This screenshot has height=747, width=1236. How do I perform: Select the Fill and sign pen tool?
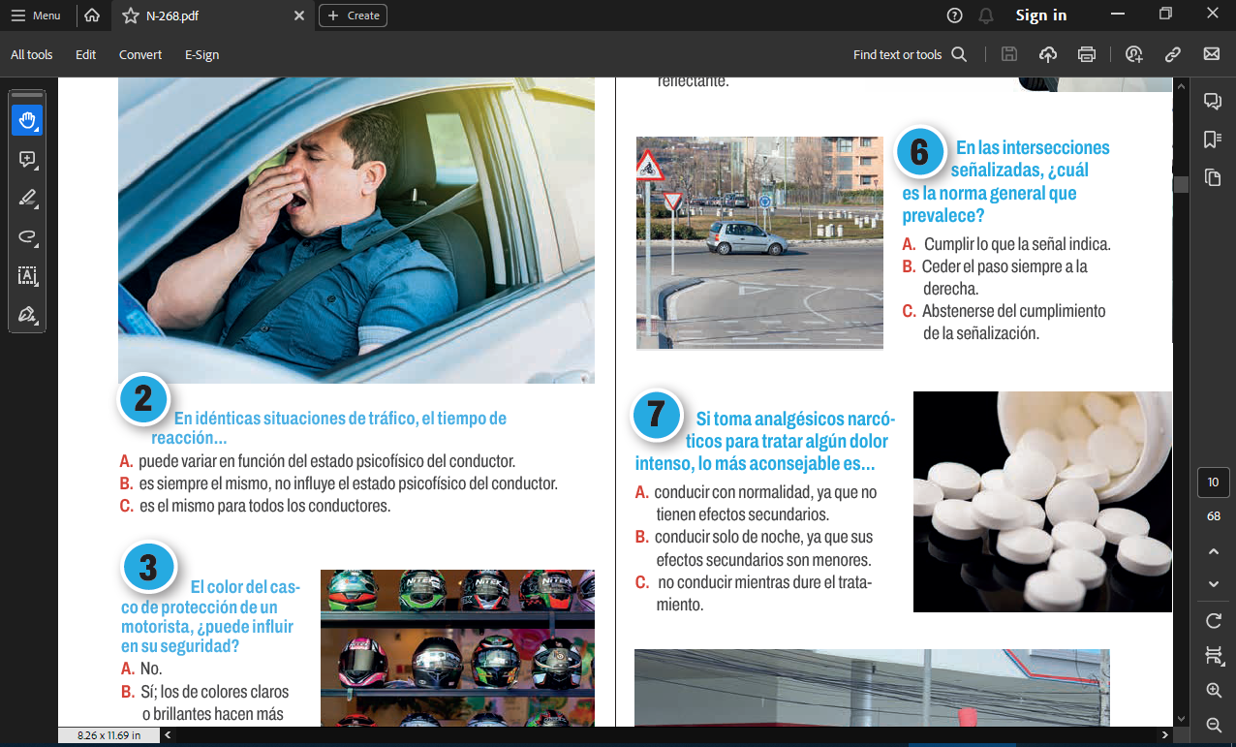coord(27,314)
